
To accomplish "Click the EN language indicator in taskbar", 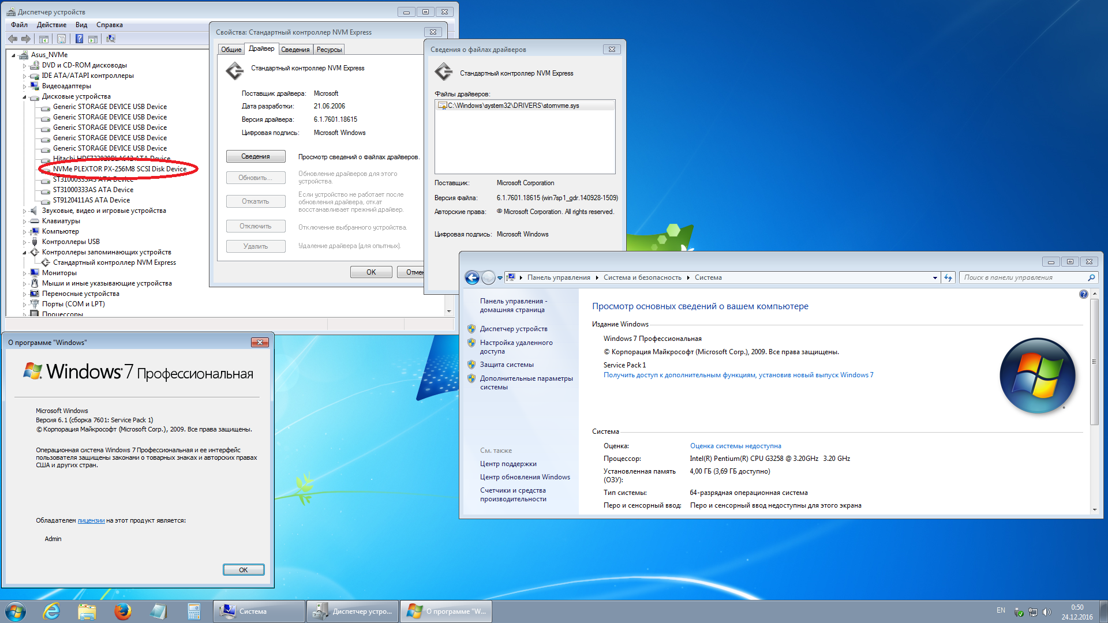I will pyautogui.click(x=1001, y=610).
